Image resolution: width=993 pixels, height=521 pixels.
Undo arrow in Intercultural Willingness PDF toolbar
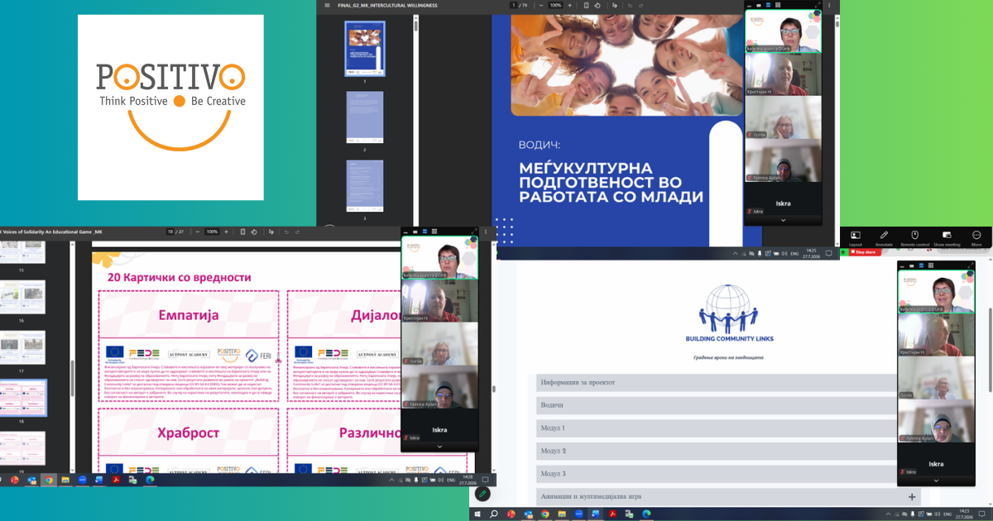coord(630,5)
